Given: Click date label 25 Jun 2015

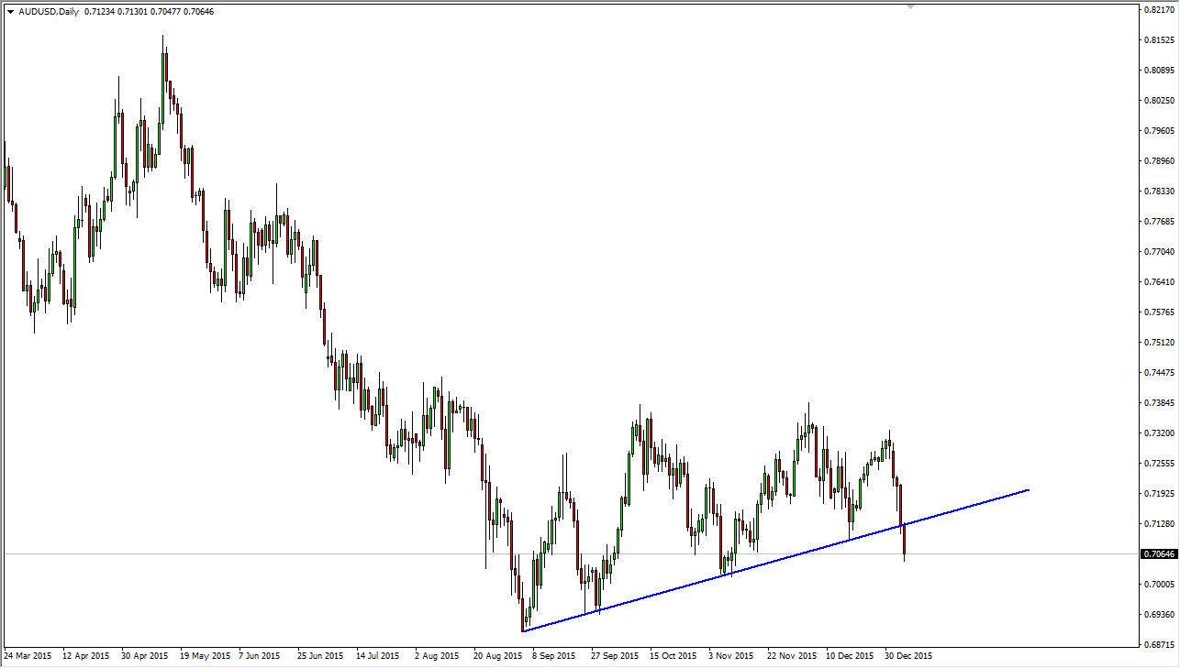Looking at the screenshot, I should click(x=322, y=656).
